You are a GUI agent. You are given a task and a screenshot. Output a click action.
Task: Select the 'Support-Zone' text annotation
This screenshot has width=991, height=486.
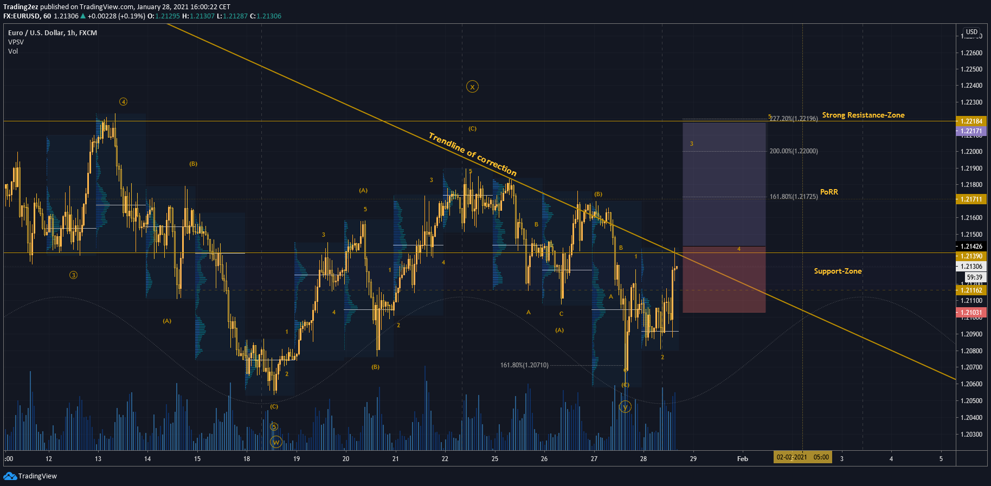coord(838,271)
